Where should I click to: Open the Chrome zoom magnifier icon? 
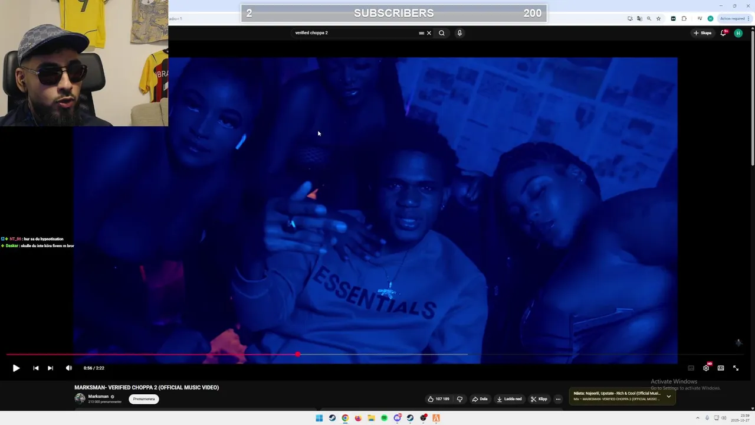649,18
